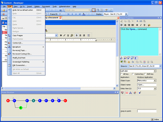Close the document tab with red X
This screenshot has height=122, width=163.
tap(60, 18)
